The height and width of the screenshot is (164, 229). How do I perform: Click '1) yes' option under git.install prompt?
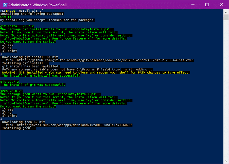click(8, 45)
